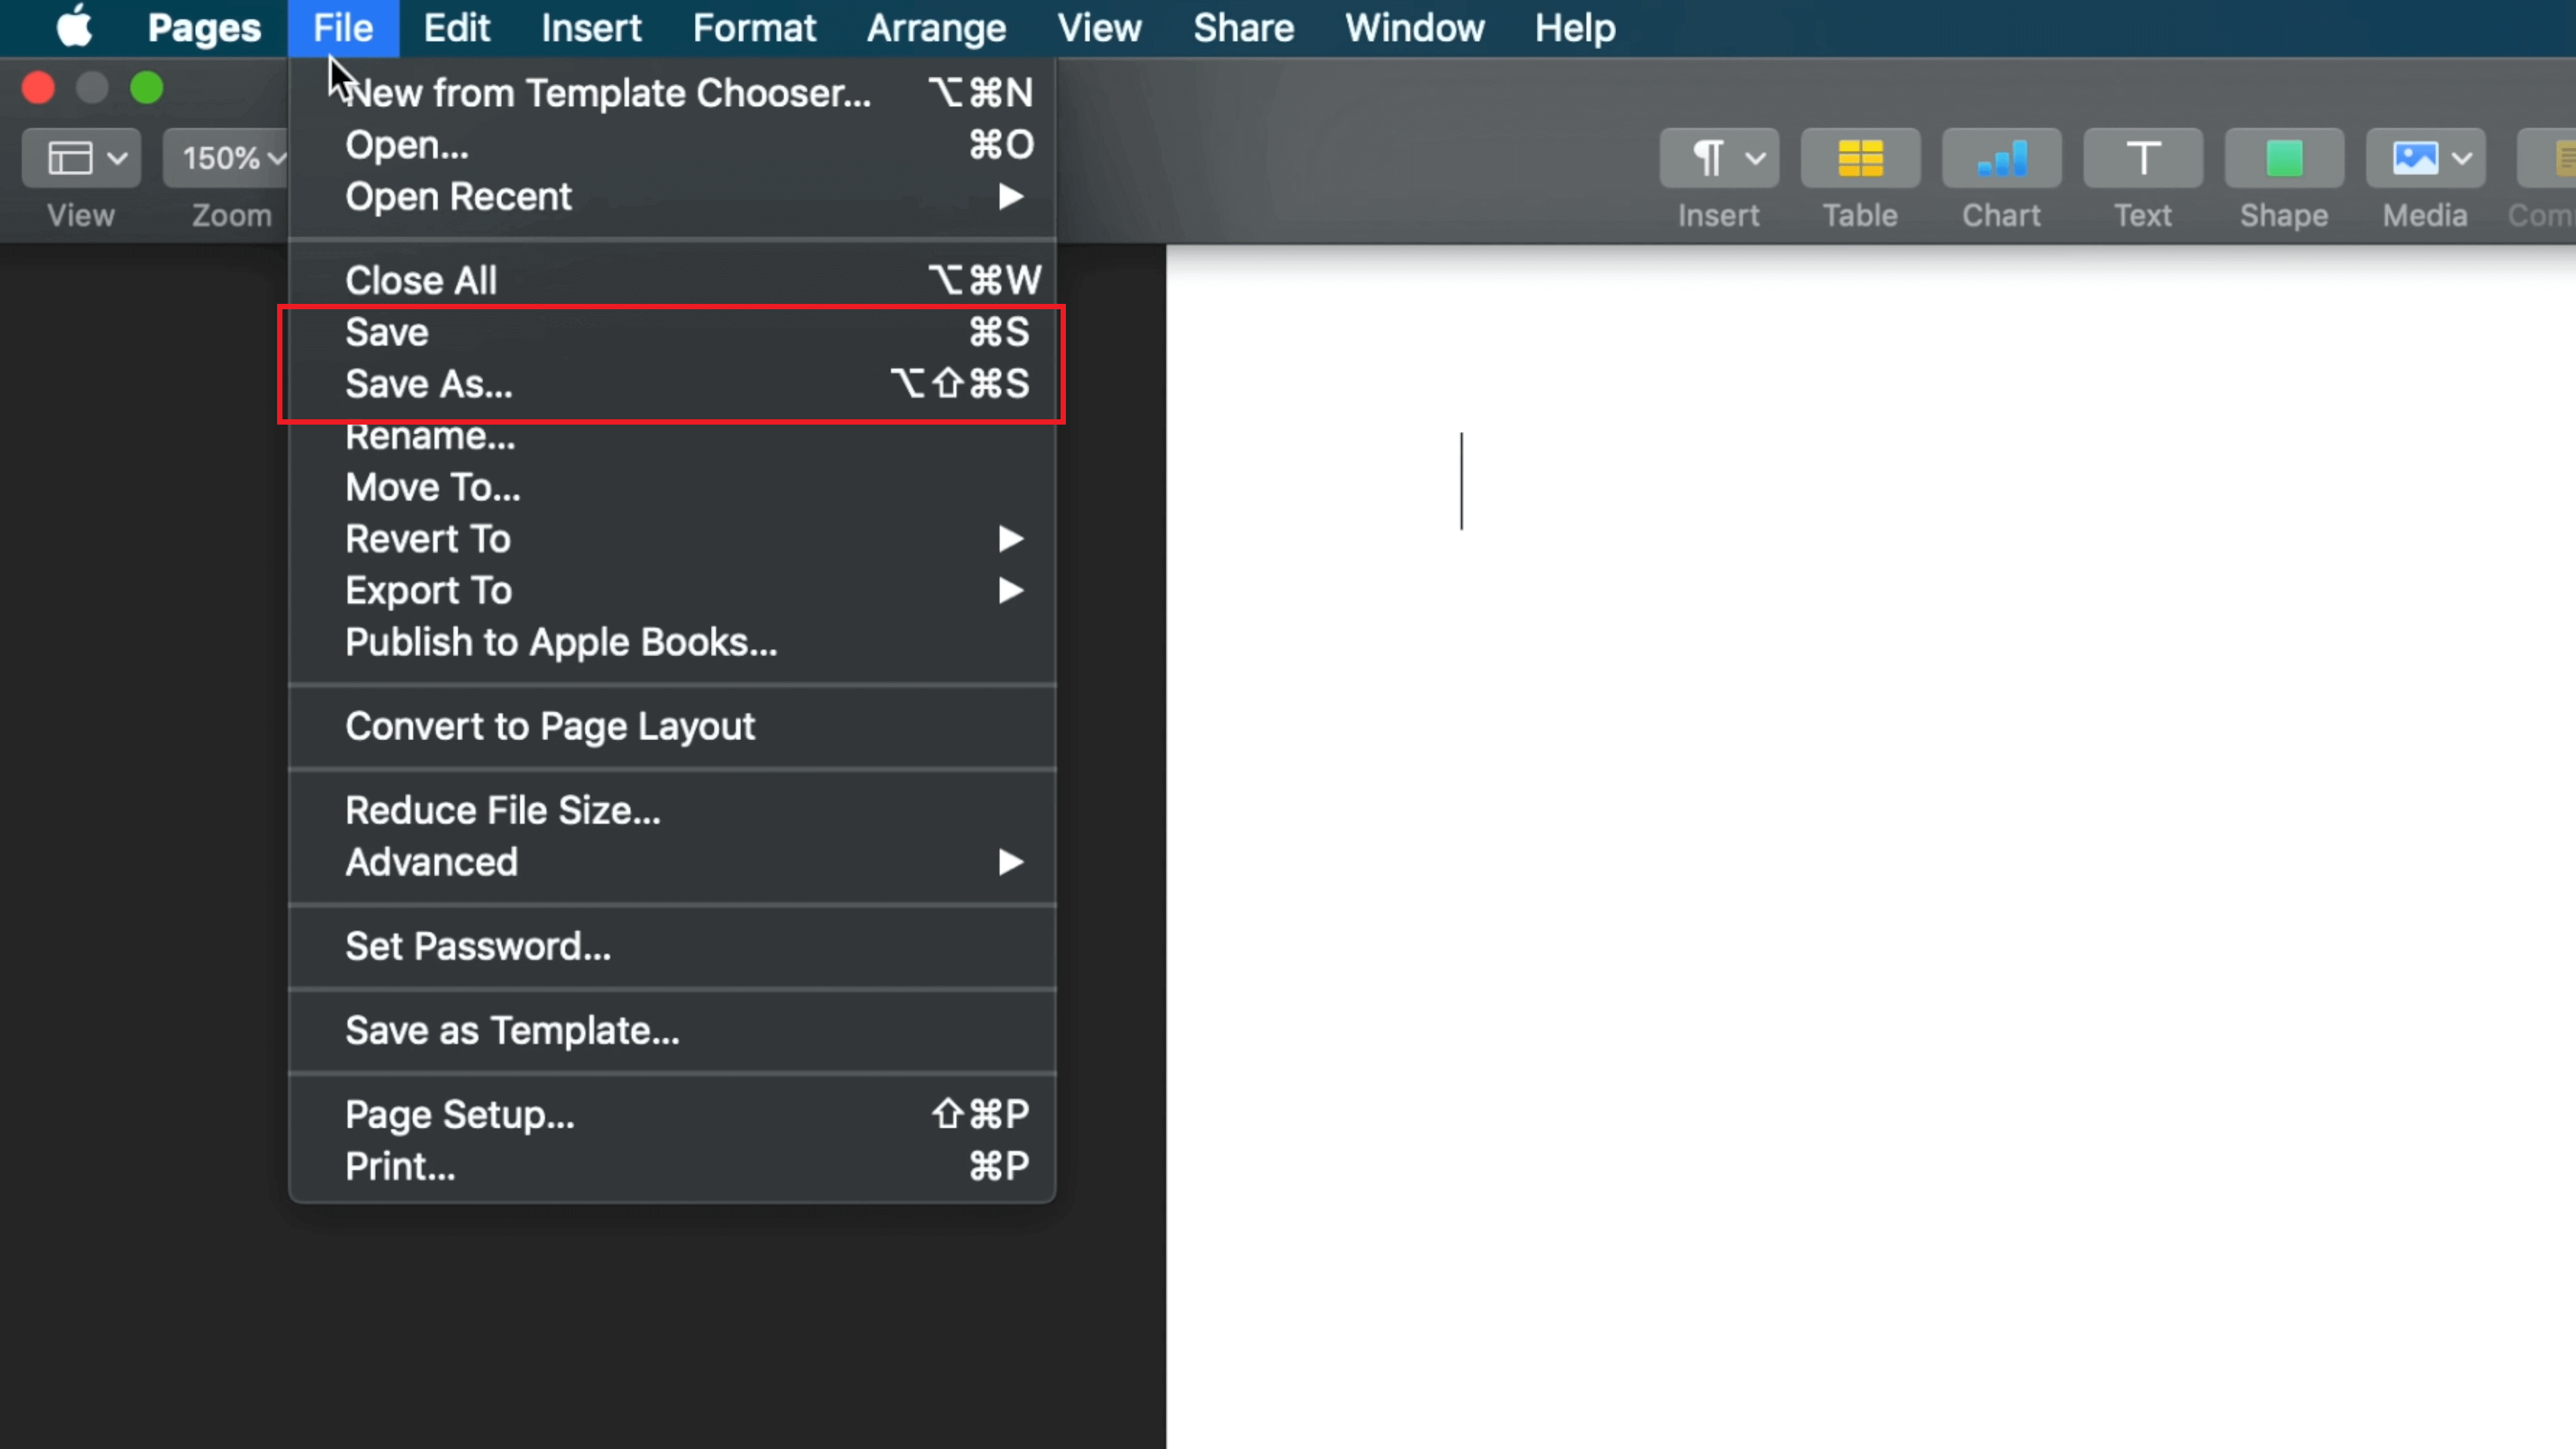Expand the Revert To submenu
Viewport: 2576px width, 1449px height.
tap(1010, 538)
